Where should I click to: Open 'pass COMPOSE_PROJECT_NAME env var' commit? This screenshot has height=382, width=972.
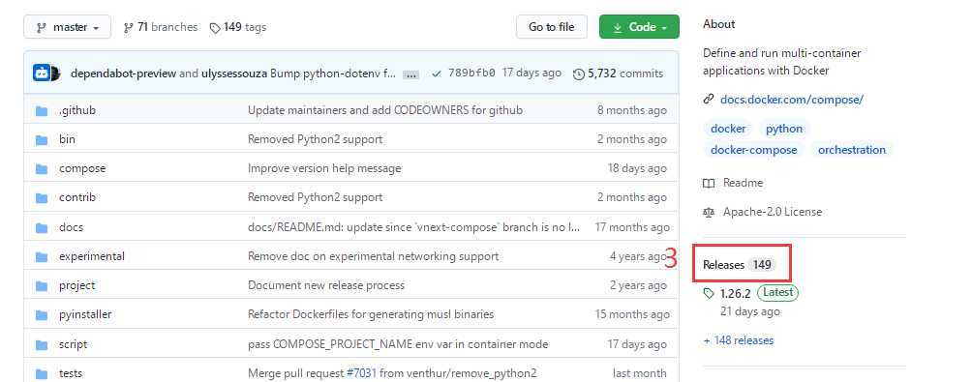click(398, 344)
